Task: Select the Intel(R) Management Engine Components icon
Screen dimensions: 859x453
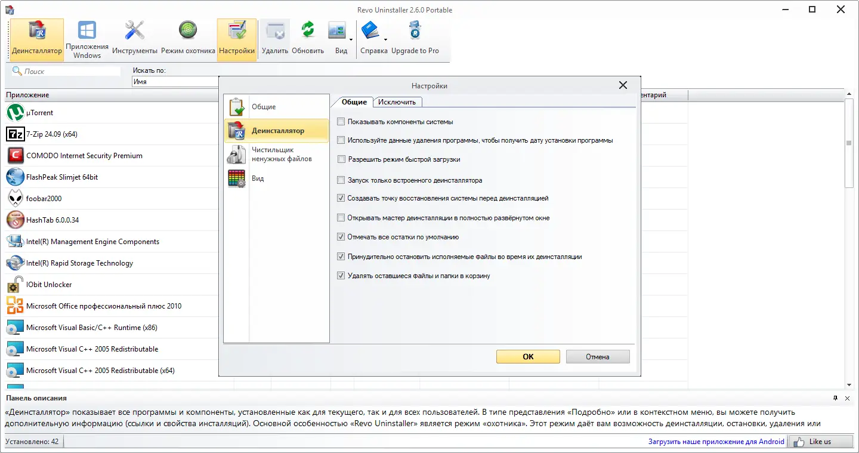Action: tap(15, 241)
